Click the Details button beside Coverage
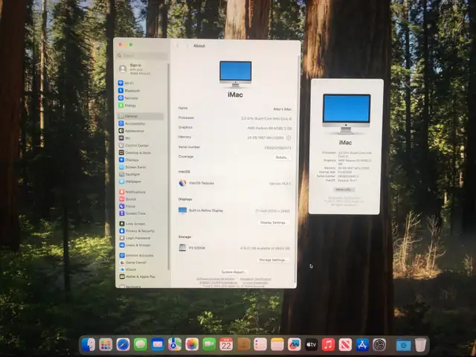 click(x=282, y=158)
